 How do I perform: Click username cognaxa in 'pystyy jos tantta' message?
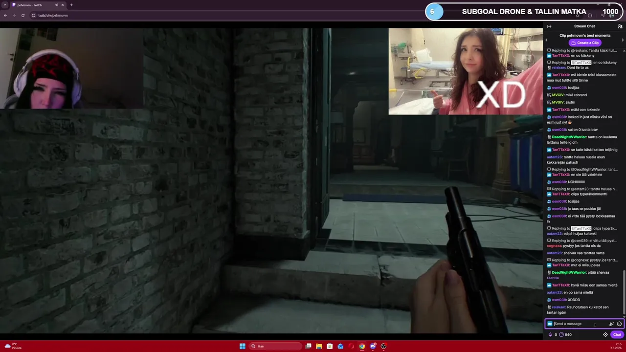pos(554,246)
